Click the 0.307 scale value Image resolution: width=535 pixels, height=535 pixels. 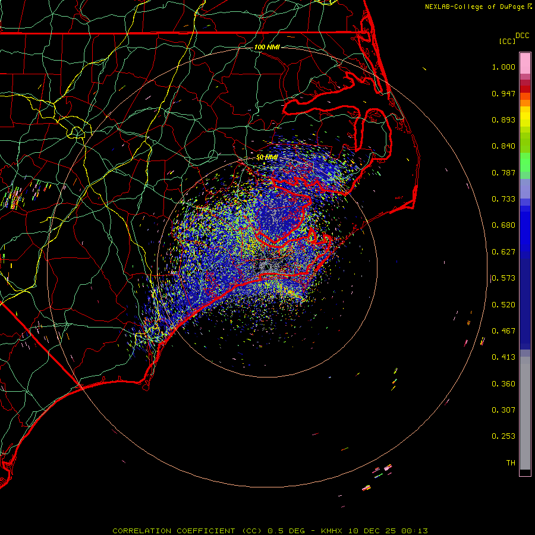click(503, 410)
